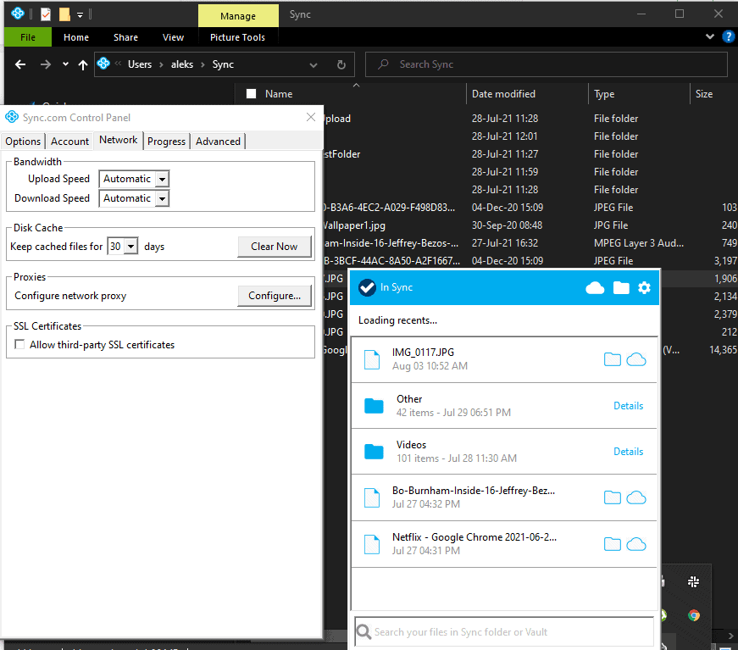This screenshot has width=738, height=650.
Task: Open the Download Speed dropdown
Action: (162, 198)
